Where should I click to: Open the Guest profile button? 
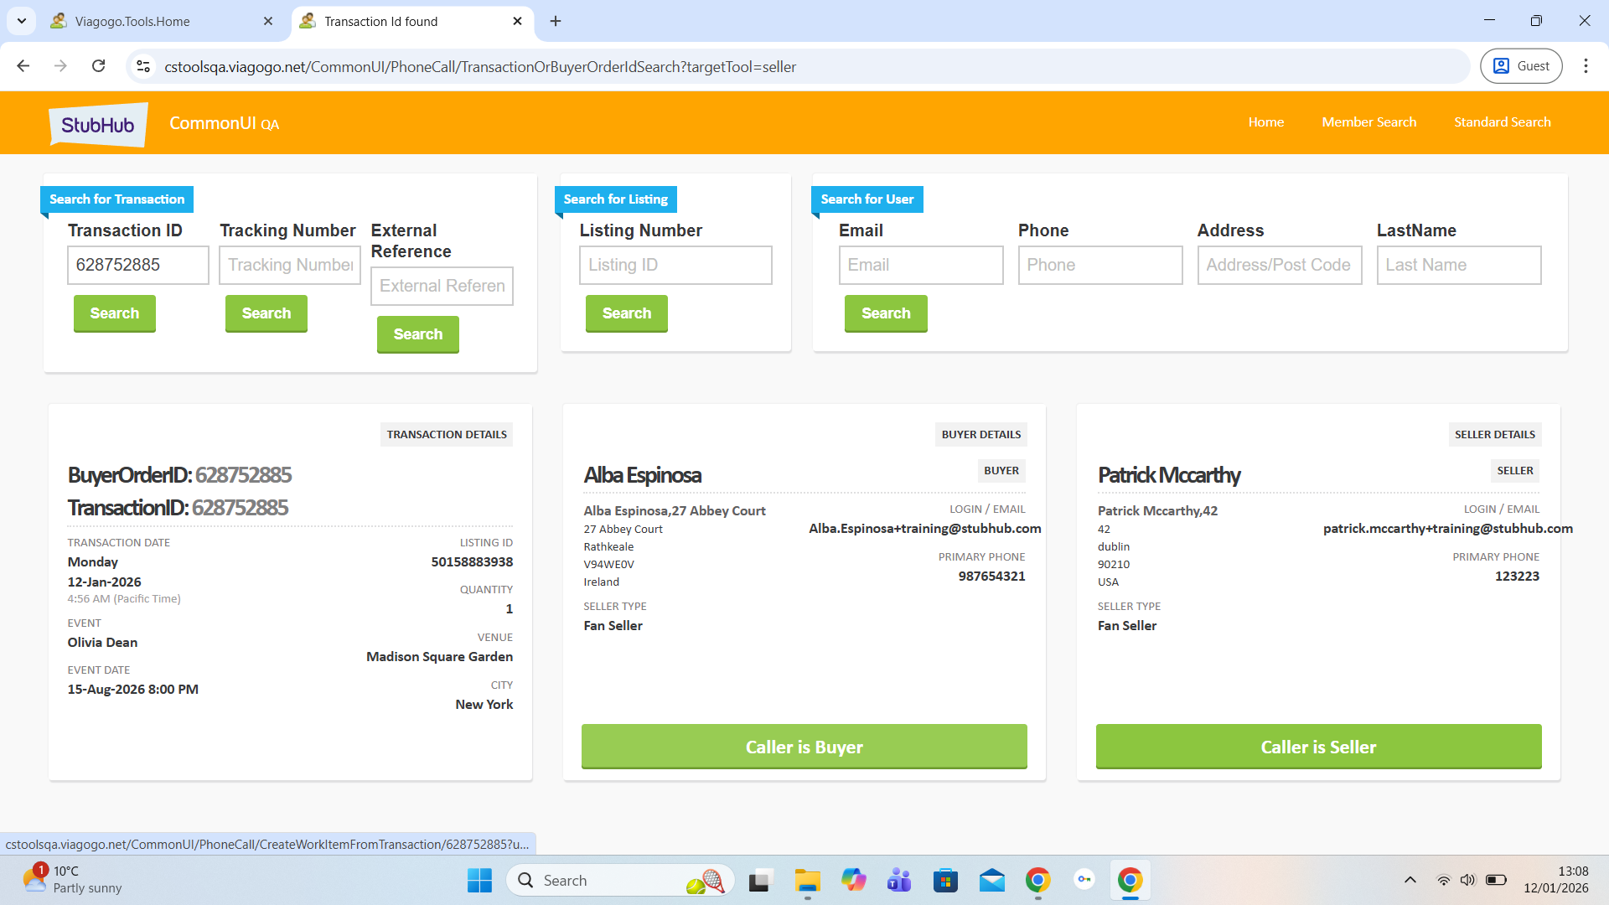[1521, 66]
